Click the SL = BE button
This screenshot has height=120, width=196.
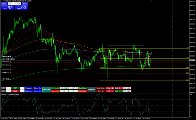tap(101, 91)
